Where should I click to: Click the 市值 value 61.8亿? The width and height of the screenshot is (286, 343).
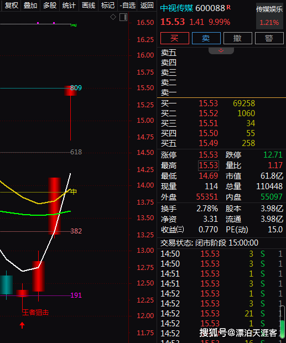(x=272, y=176)
